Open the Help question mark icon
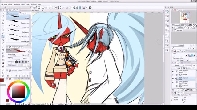Image resolution: width=197 pixels, height=110 pixels. (90, 8)
